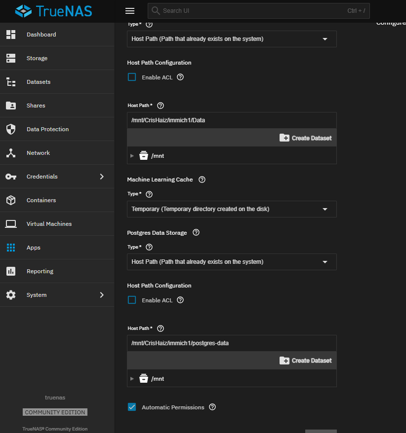Show help for Postgres Data Storage
This screenshot has height=433, width=406.
[196, 232]
